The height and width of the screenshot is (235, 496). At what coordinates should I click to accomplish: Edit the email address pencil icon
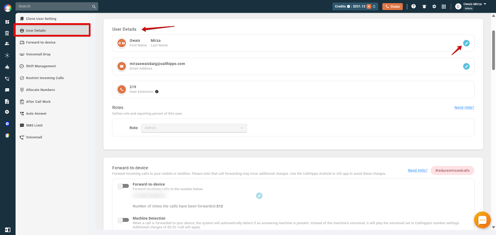pos(466,66)
